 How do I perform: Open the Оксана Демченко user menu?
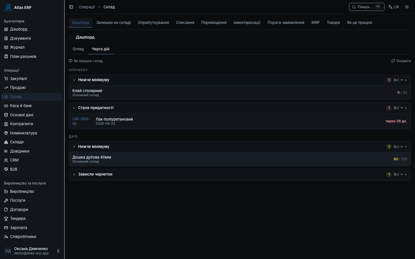click(32, 251)
